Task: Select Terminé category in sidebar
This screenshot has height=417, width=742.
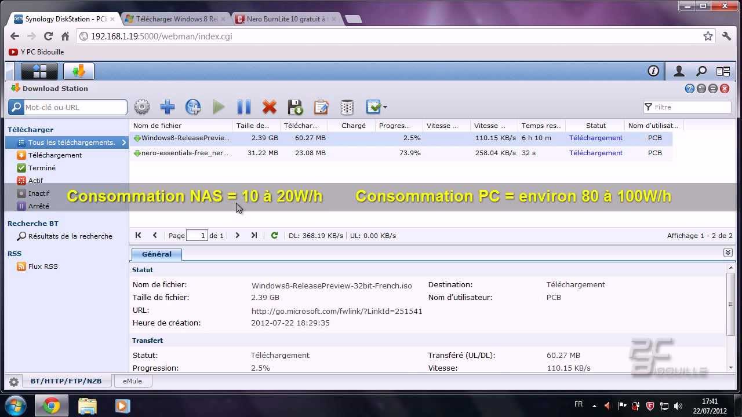Action: 42,168
